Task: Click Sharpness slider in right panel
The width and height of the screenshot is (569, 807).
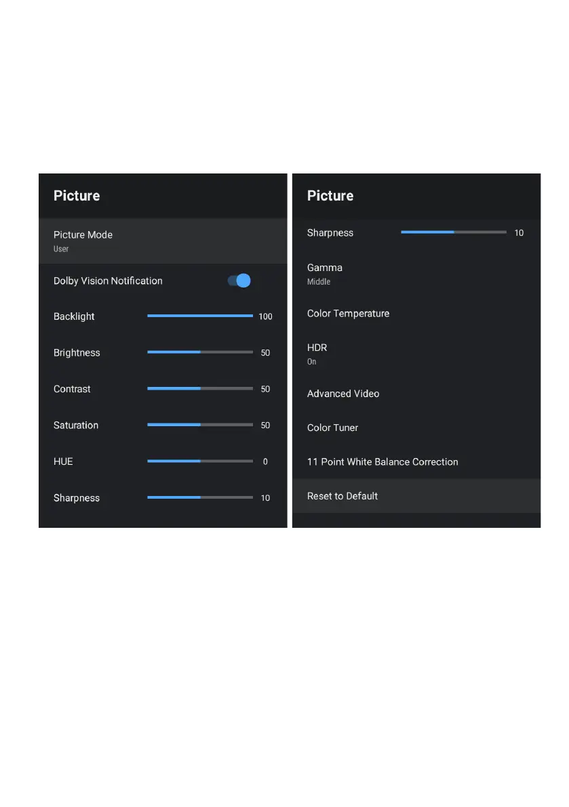Action: pos(453,232)
